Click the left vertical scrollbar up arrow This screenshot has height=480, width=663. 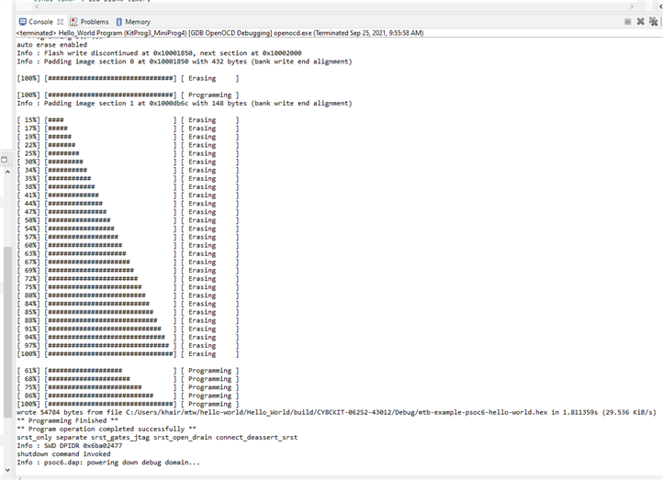(x=7, y=172)
